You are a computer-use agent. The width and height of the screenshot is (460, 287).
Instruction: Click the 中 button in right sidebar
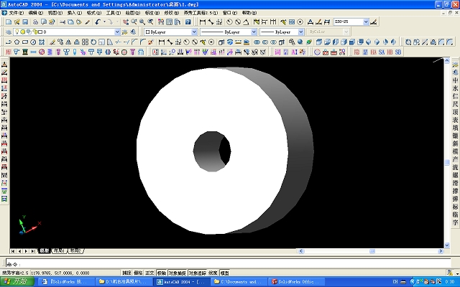coord(455,80)
